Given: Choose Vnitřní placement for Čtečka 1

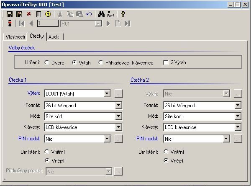Looking at the screenshot, I should pos(47,152).
